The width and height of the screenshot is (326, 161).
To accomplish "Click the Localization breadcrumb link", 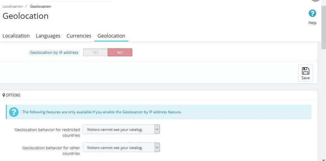I will [13, 6].
